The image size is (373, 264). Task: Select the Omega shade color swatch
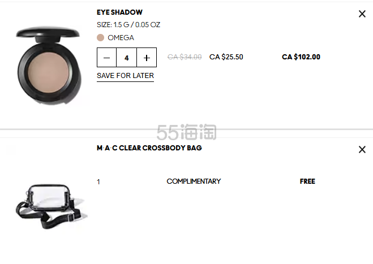pyautogui.click(x=101, y=38)
